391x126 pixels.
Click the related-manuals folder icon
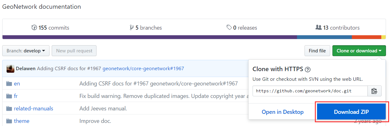(x=9, y=109)
